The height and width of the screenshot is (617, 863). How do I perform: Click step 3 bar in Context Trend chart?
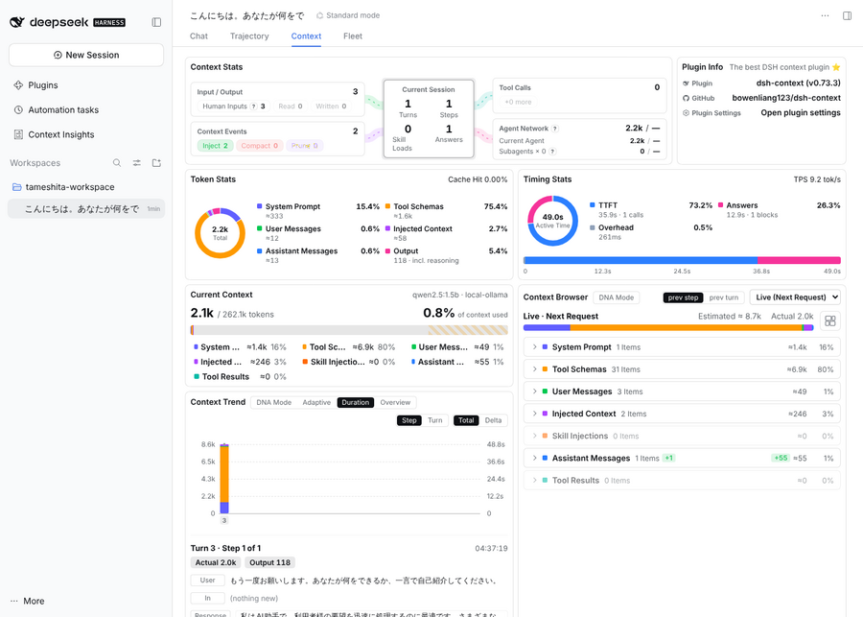pyautogui.click(x=224, y=479)
